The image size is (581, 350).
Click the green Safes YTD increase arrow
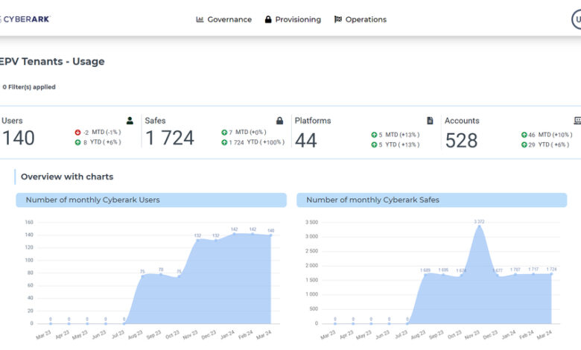[x=224, y=142]
